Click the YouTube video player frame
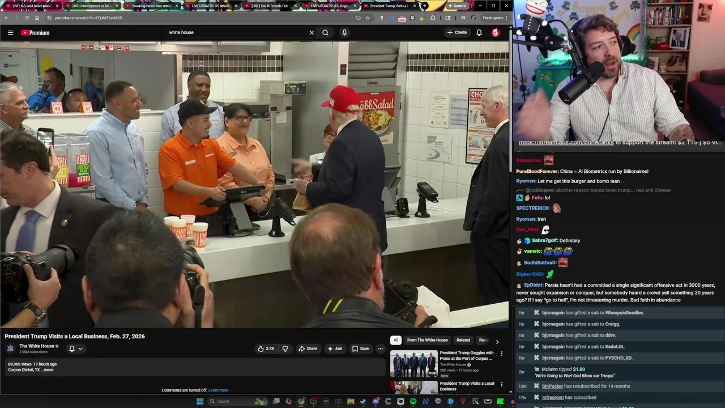725x408 pixels. 255,184
